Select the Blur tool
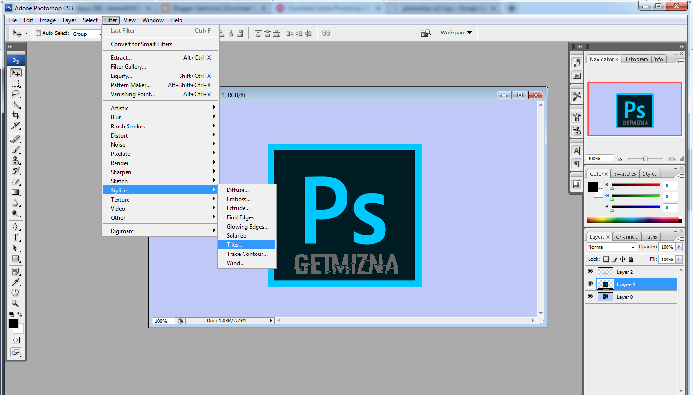This screenshot has height=395, width=693. [16, 203]
